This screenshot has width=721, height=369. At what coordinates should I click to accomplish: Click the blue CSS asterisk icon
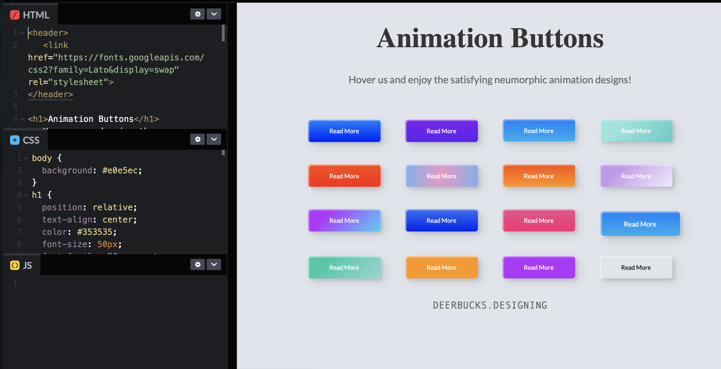[x=15, y=140]
